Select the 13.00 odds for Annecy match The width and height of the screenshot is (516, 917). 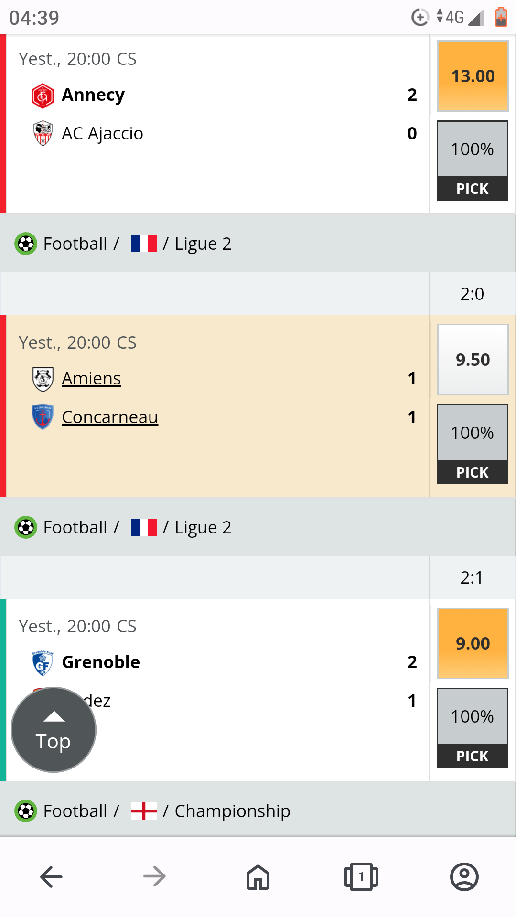click(473, 76)
